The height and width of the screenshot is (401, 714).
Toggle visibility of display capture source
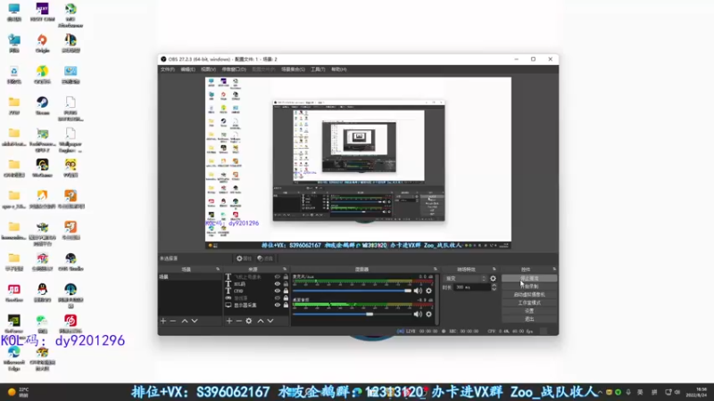click(278, 305)
